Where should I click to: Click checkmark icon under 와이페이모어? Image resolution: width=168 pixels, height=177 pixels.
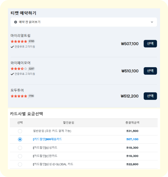point(12,74)
